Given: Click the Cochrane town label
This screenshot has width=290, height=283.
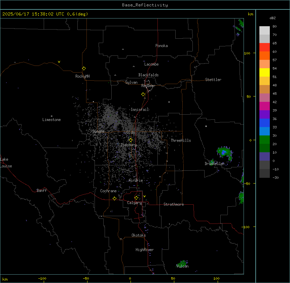Looking at the screenshot, I should pos(108,191).
